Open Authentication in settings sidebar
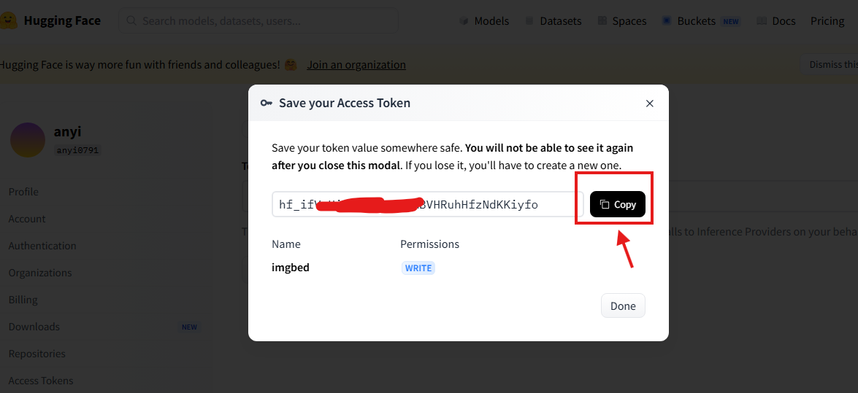The height and width of the screenshot is (393, 858). 42,246
